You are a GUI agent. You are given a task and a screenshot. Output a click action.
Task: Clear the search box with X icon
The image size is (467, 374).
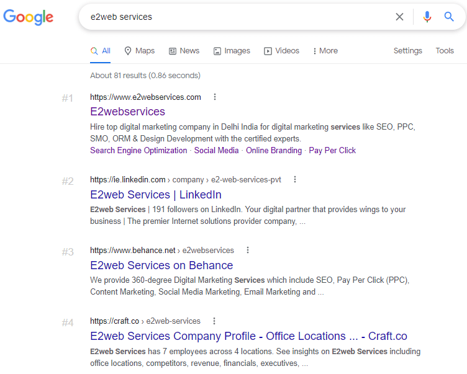coord(399,17)
